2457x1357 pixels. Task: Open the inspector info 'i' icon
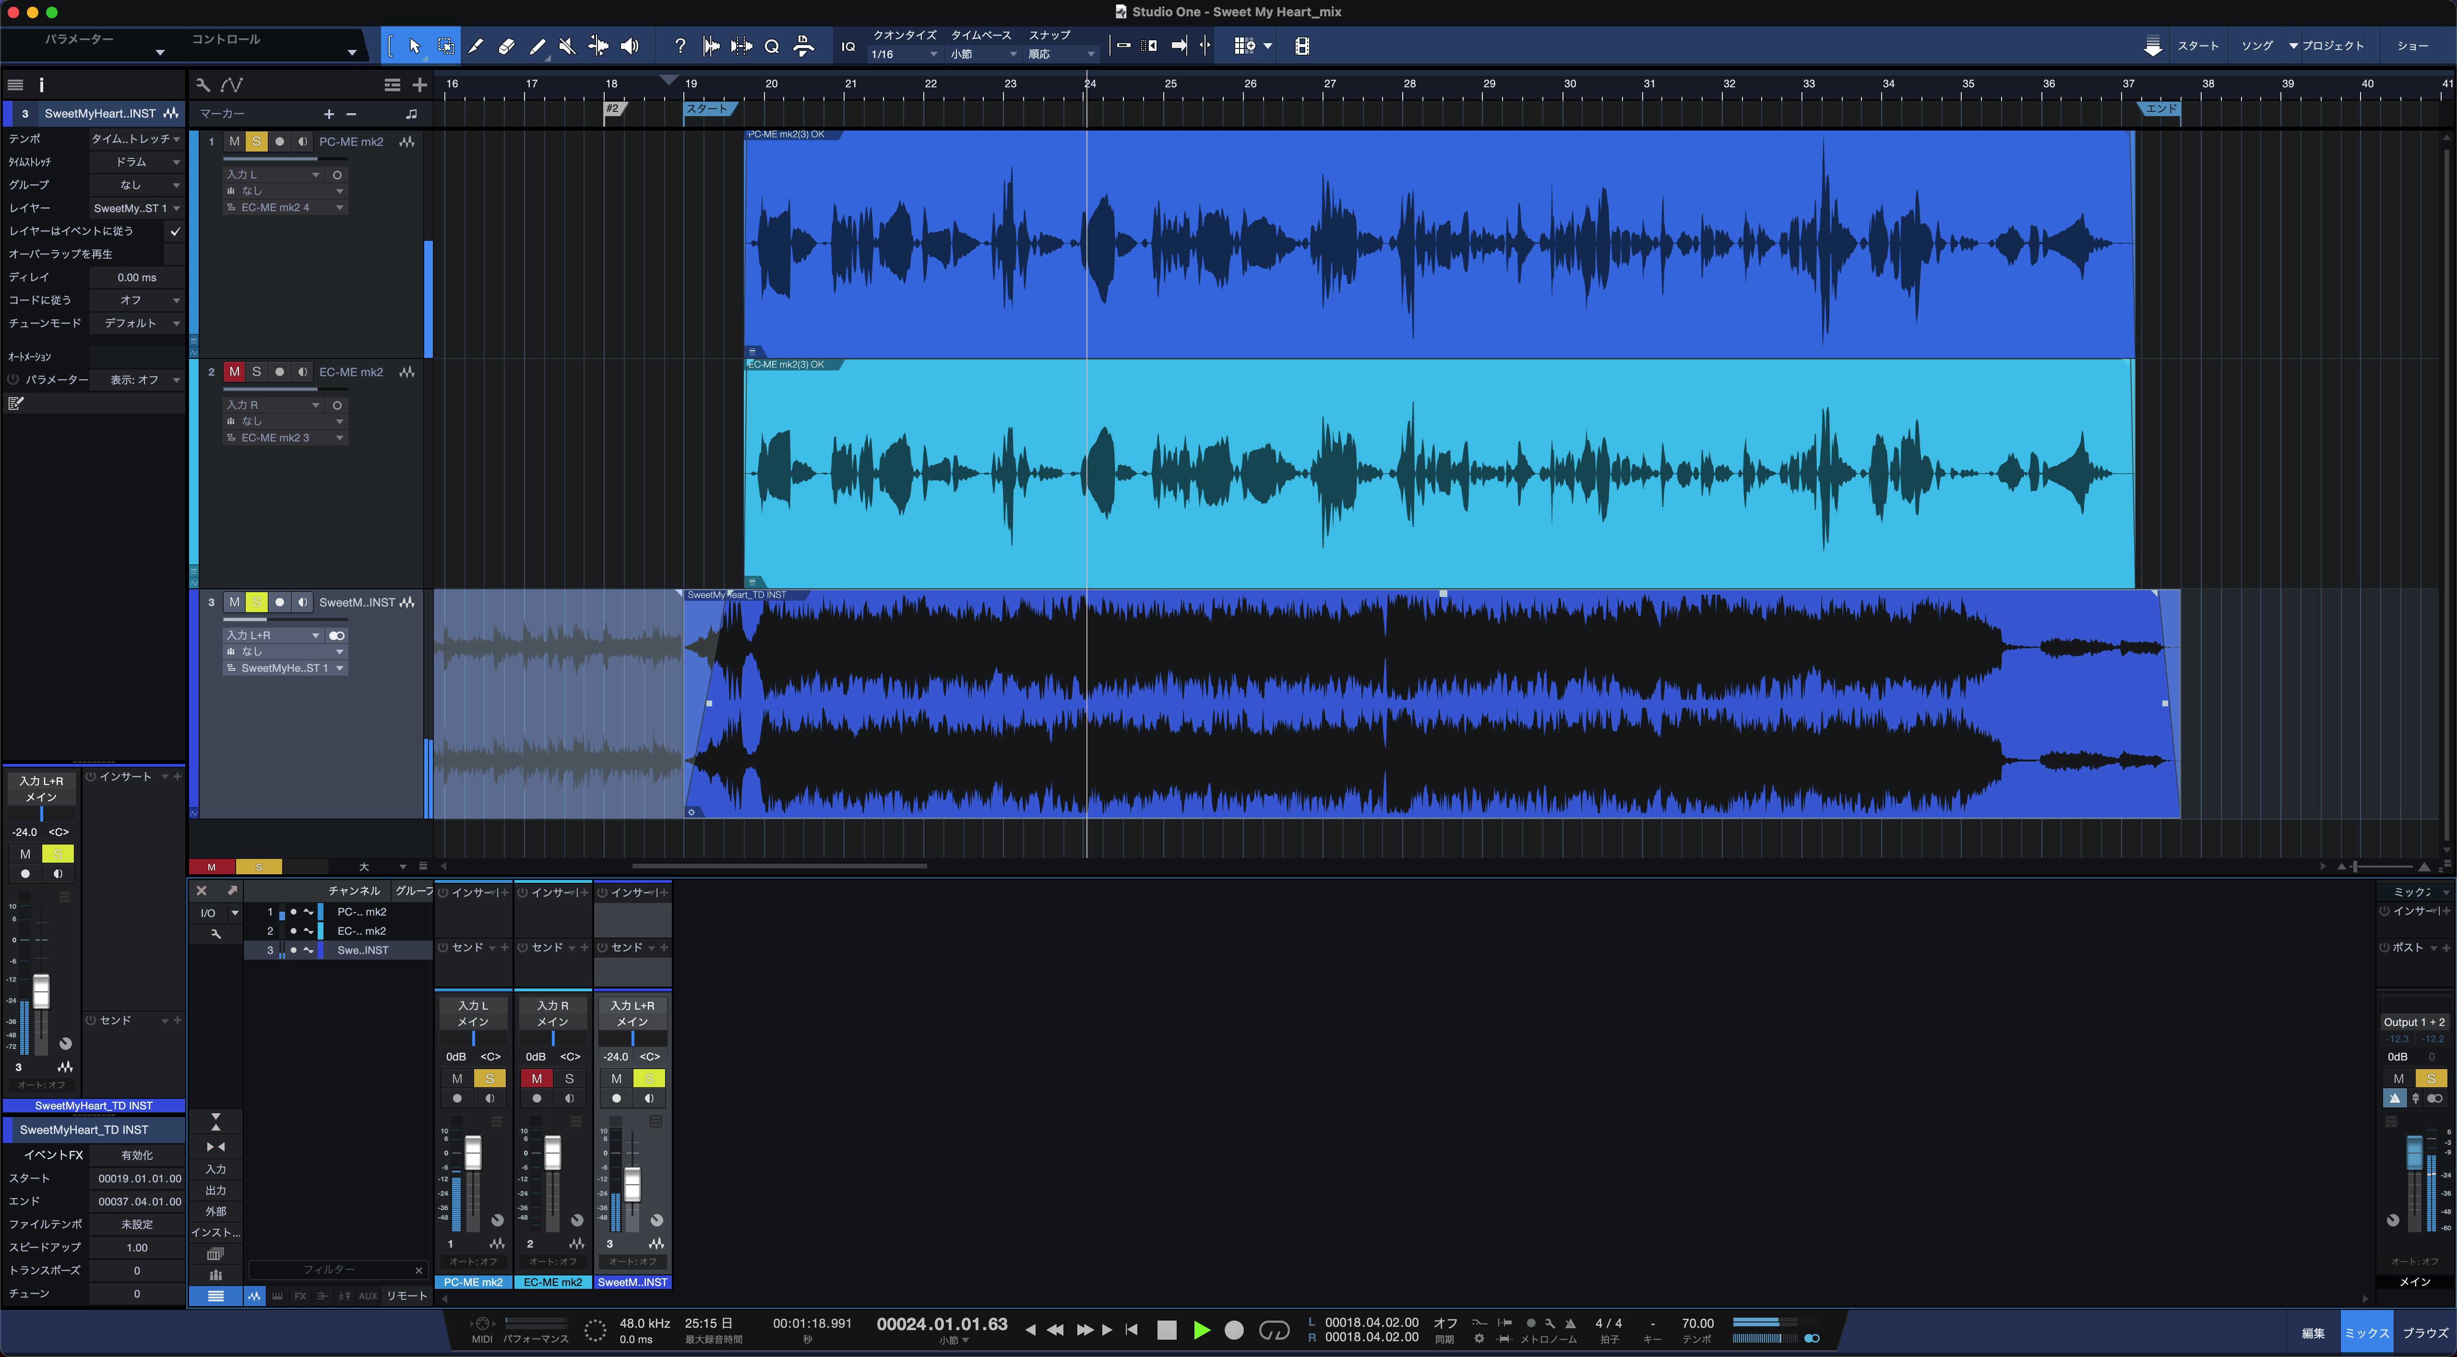(41, 85)
